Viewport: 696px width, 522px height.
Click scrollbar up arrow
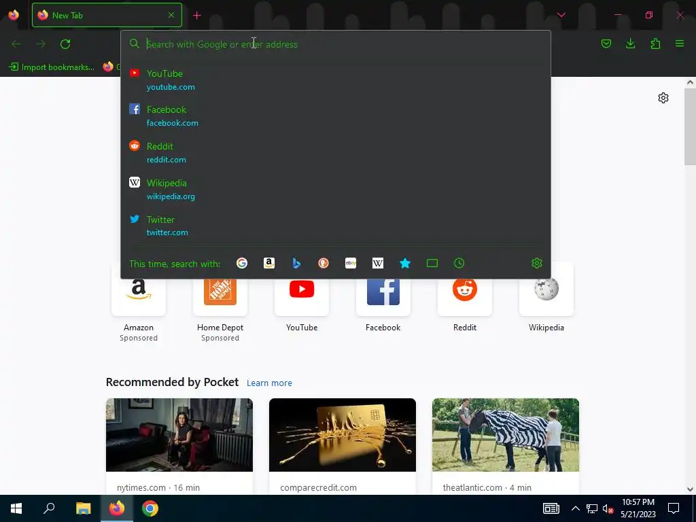pos(690,82)
